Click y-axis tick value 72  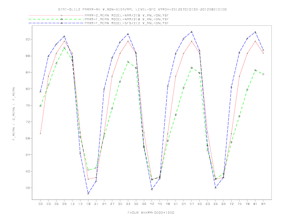[x=28, y=122]
